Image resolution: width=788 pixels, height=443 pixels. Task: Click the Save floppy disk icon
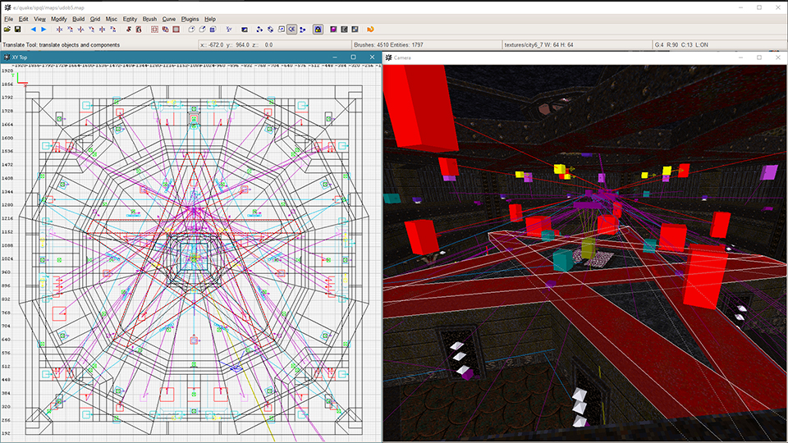(17, 30)
